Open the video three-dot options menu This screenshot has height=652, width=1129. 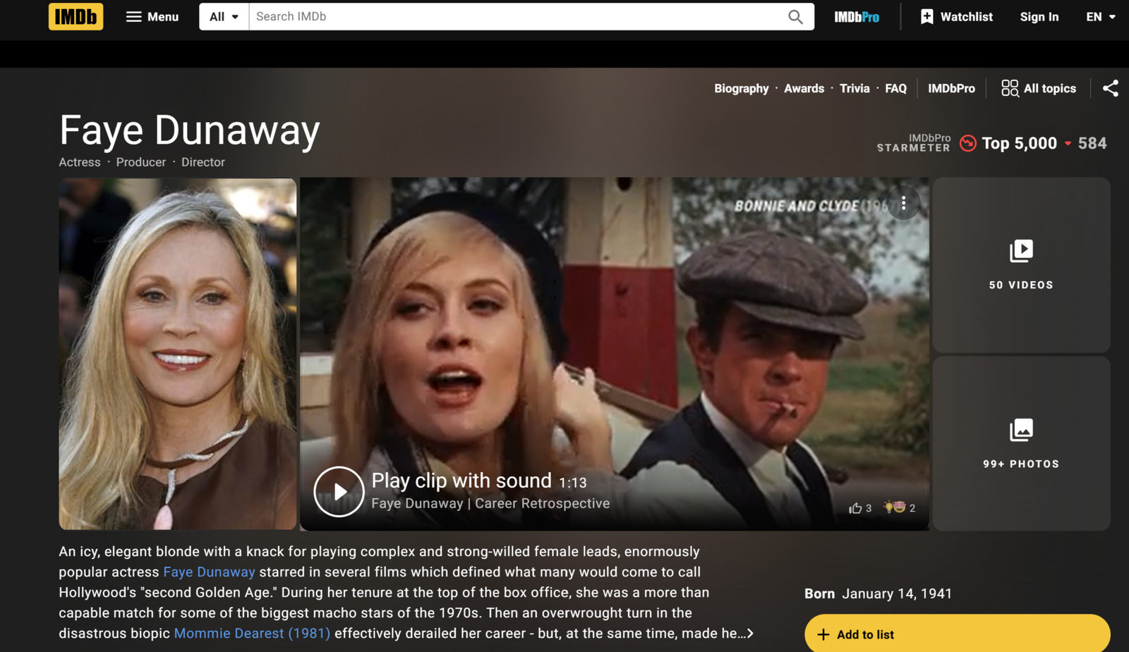point(903,204)
